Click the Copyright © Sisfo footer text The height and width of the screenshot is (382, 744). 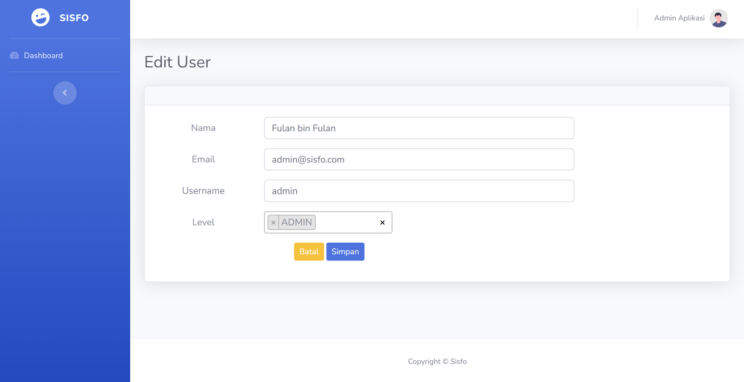[x=437, y=362]
